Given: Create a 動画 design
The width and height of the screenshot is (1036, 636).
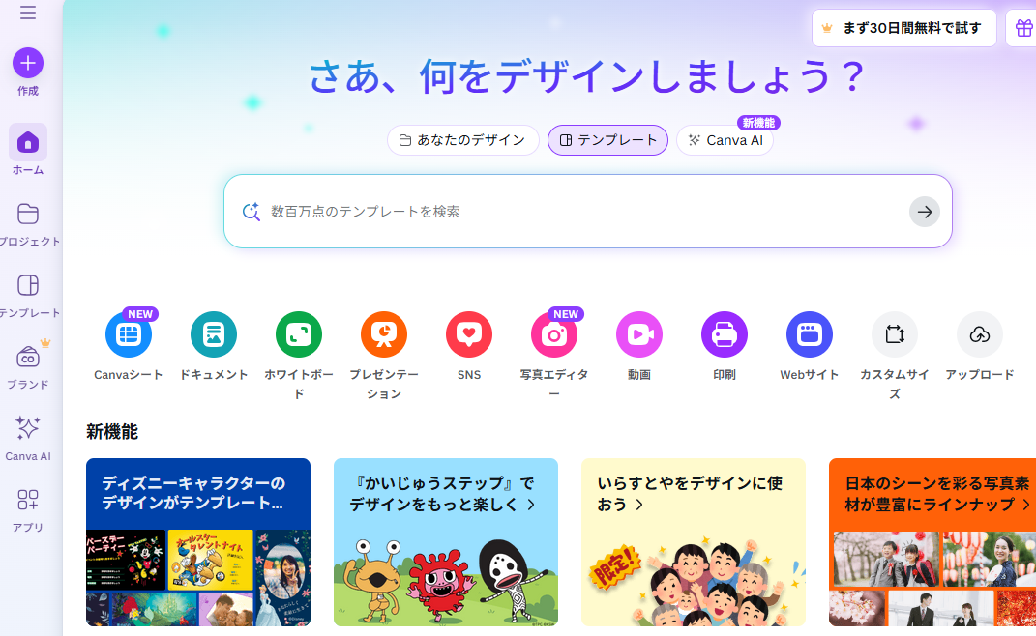Looking at the screenshot, I should (x=638, y=334).
